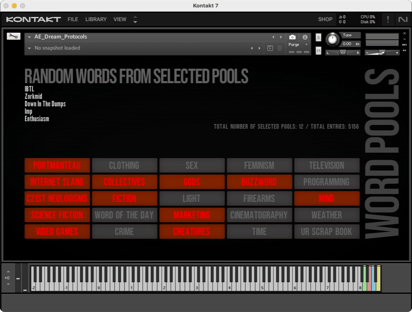The height and width of the screenshot is (312, 412).
Task: Toggle the PORTMANTEAU word pool
Action: coord(57,166)
